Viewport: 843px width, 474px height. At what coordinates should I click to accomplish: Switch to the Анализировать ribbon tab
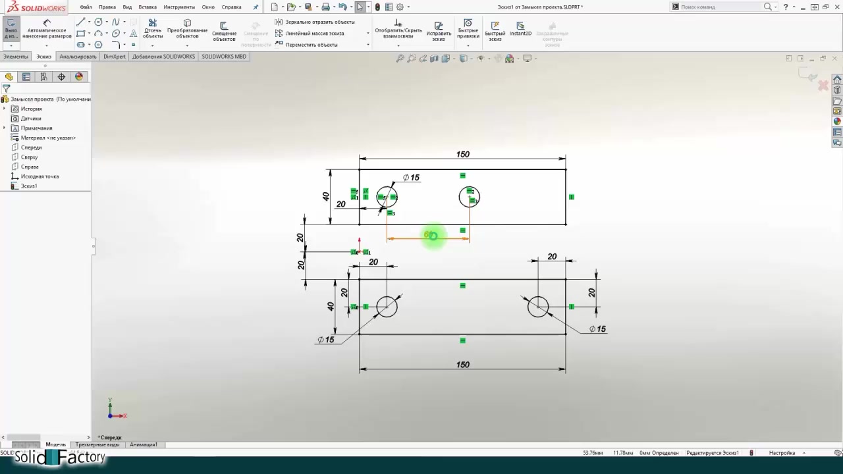coord(78,57)
